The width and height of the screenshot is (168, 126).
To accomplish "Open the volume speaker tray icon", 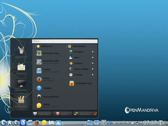I will [x=128, y=123].
